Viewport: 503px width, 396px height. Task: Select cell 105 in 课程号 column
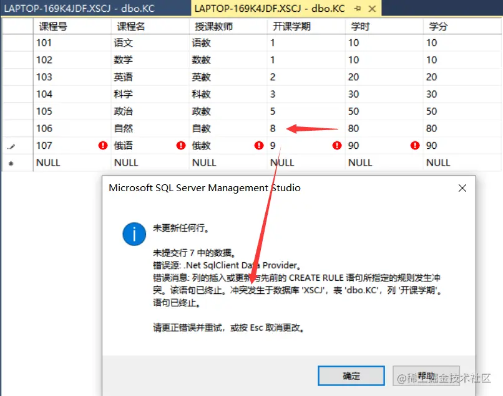click(x=72, y=111)
